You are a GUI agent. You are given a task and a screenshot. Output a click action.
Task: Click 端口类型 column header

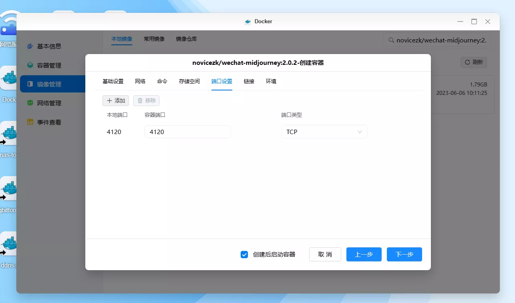[x=292, y=115]
